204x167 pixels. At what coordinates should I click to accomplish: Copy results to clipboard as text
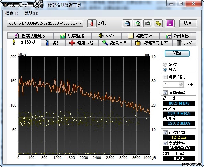(127, 23)
